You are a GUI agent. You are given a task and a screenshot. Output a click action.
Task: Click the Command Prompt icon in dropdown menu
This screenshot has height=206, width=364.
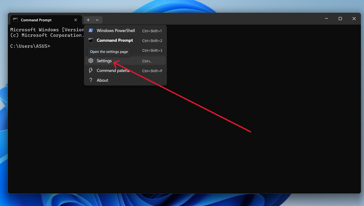(x=90, y=40)
